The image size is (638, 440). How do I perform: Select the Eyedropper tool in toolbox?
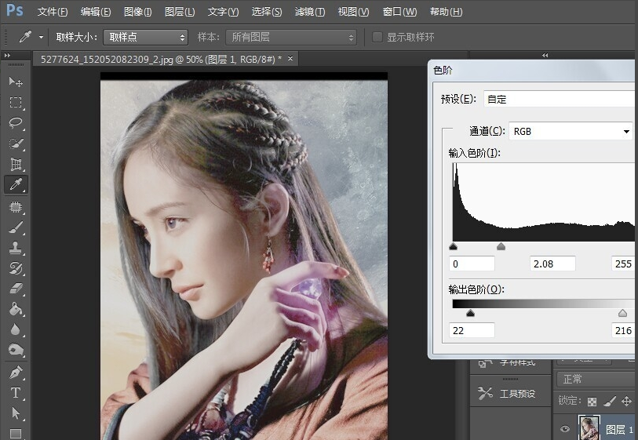point(16,184)
